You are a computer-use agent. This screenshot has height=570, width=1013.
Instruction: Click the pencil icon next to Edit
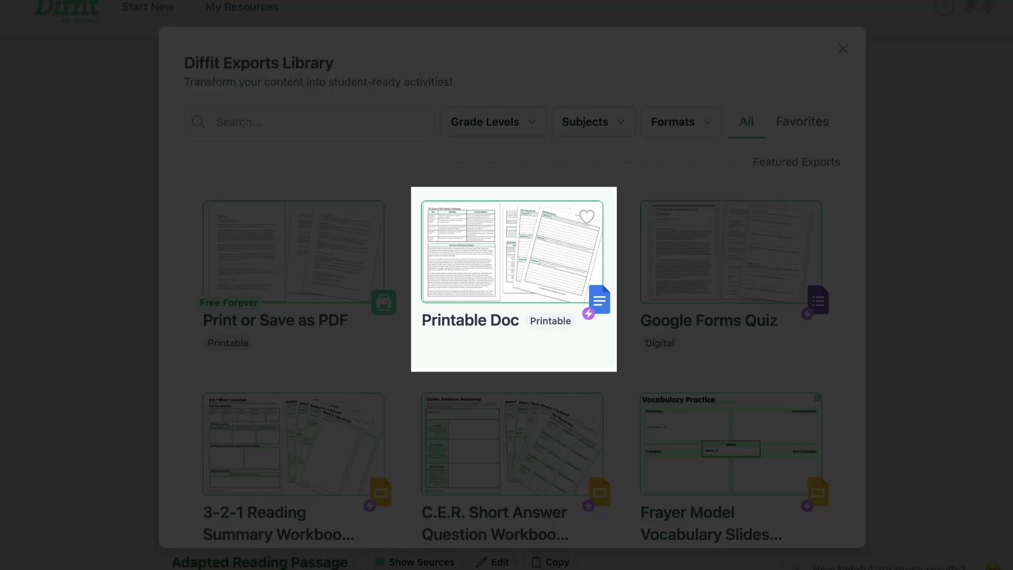click(482, 562)
